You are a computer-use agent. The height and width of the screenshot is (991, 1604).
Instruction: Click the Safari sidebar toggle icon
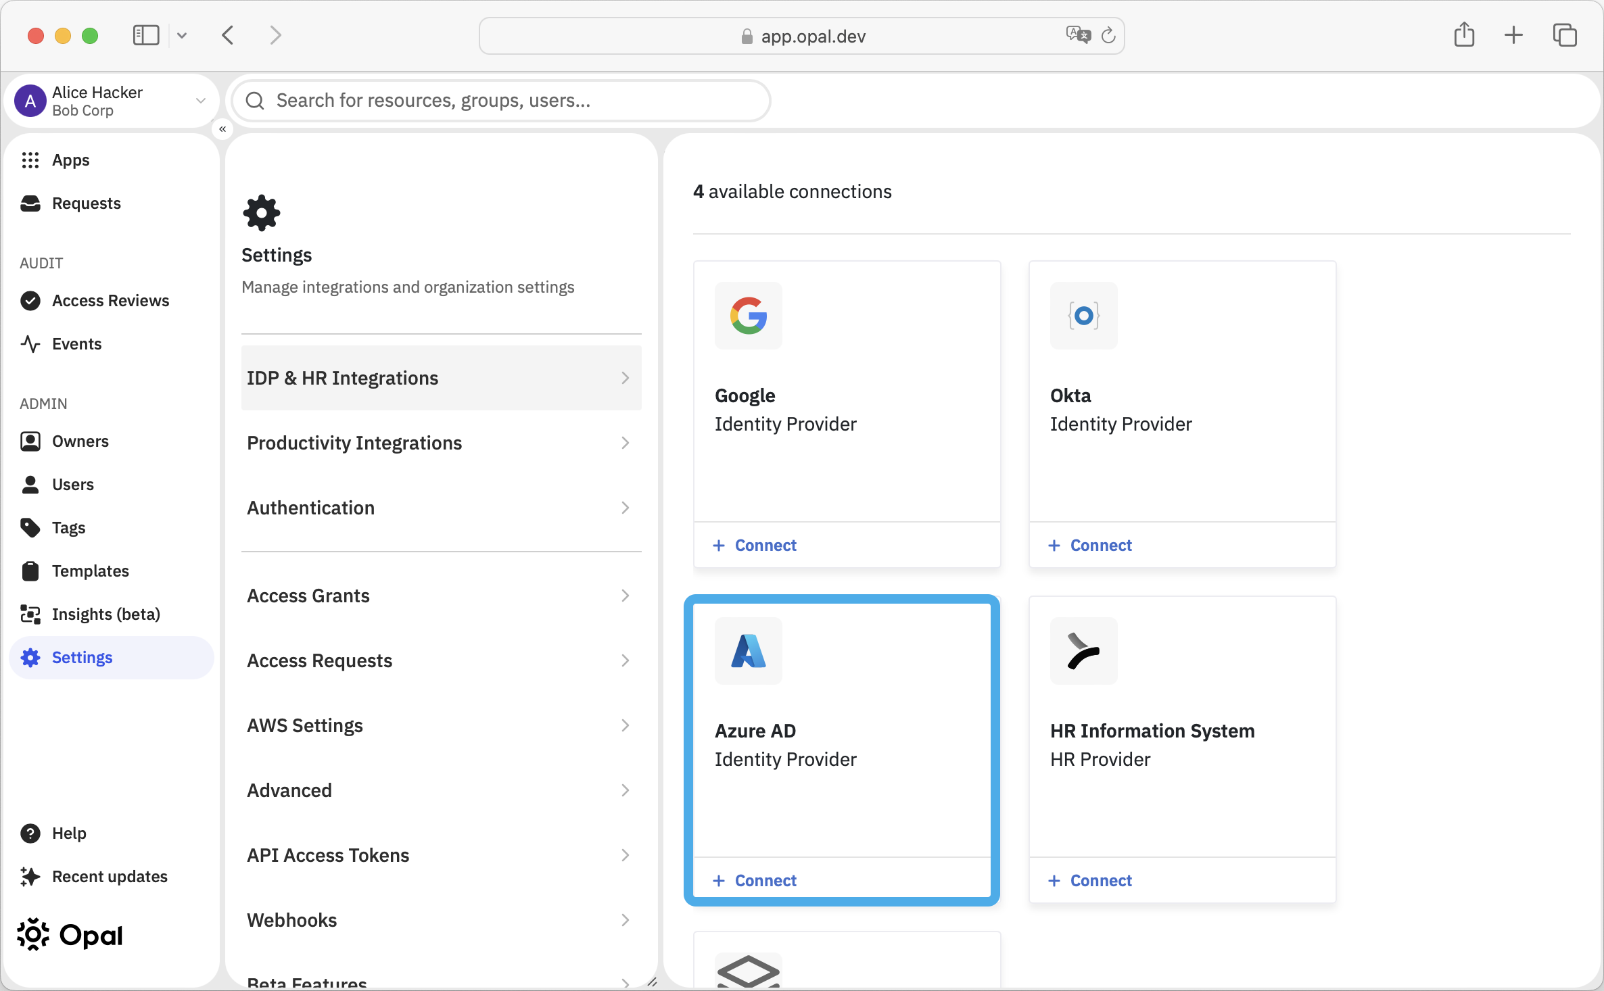point(146,35)
